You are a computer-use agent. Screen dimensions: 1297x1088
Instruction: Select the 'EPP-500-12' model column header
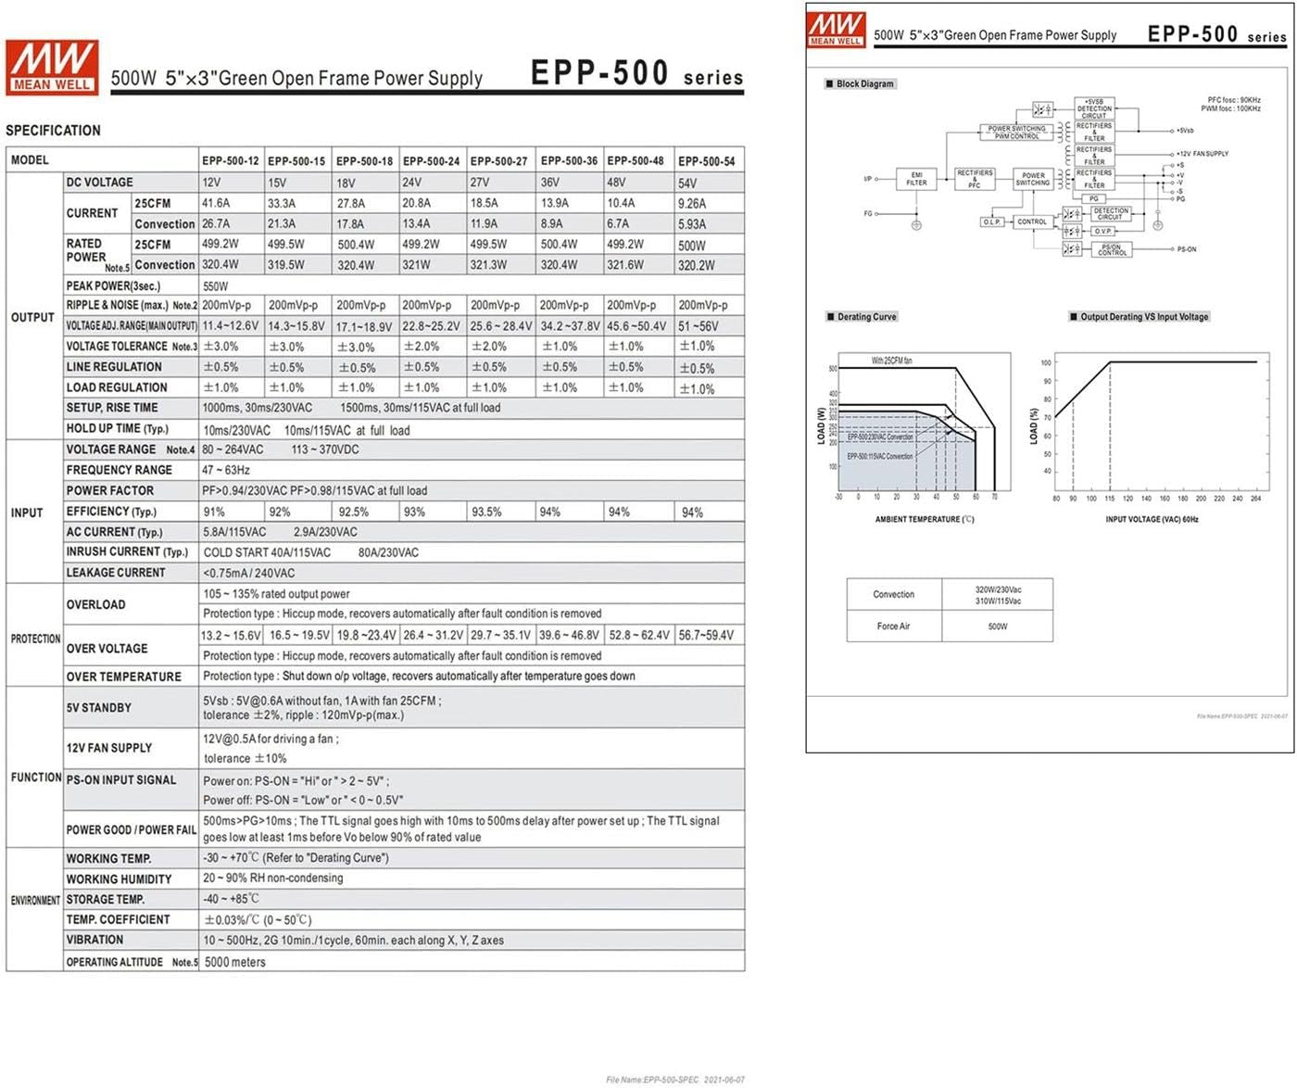pyautogui.click(x=231, y=161)
